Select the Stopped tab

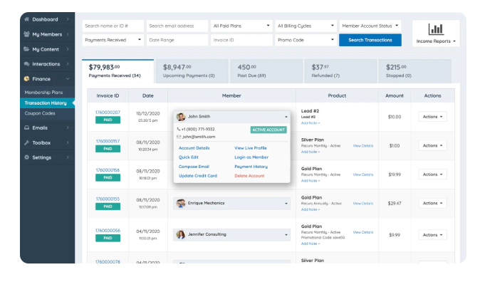coord(415,71)
